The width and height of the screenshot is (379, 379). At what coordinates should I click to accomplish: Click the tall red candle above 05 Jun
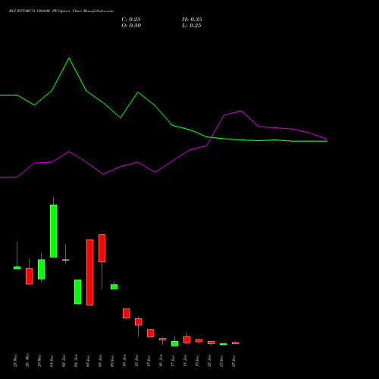pyautogui.click(x=90, y=272)
